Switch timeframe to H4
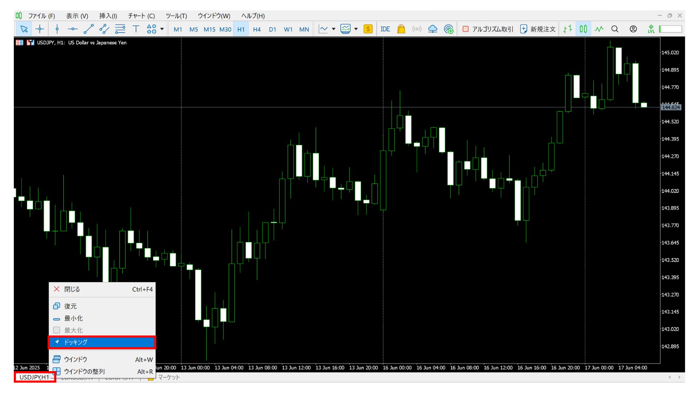 257,29
